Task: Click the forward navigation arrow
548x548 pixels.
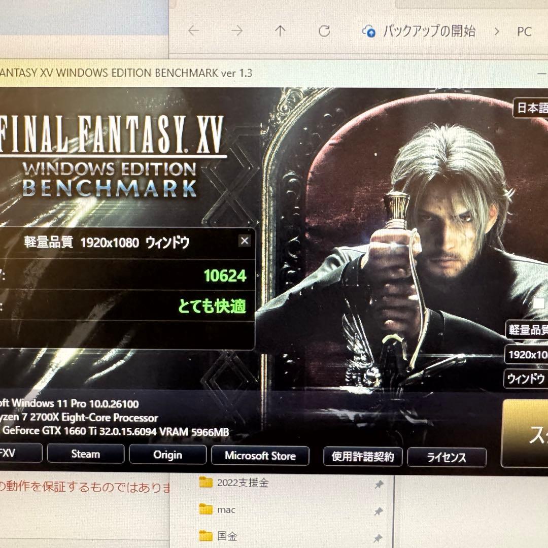Action: [236, 31]
